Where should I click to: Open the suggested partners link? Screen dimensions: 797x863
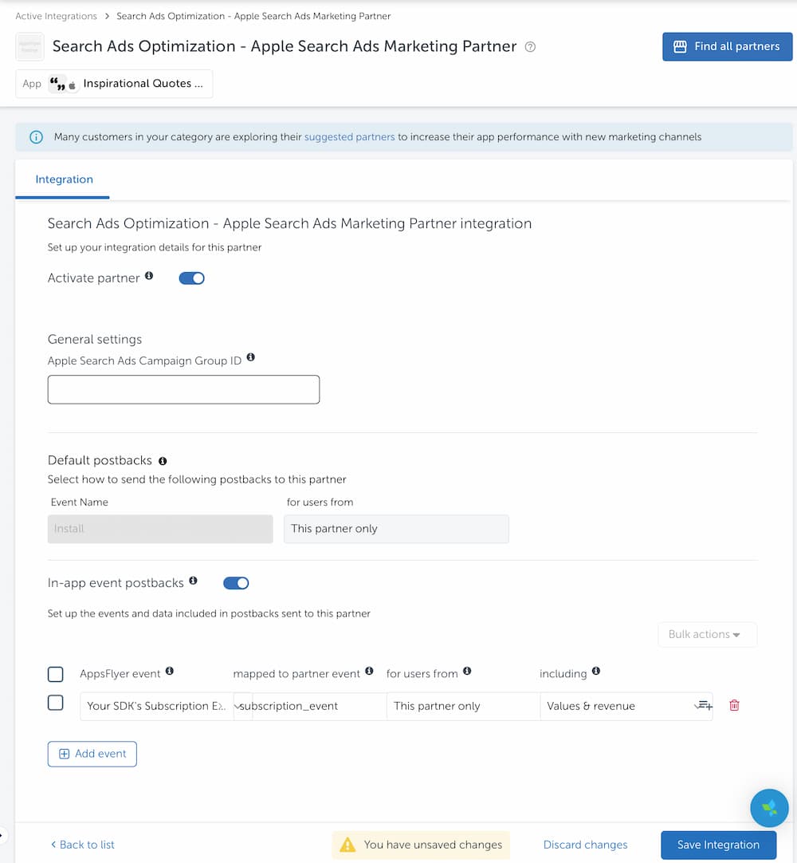coord(349,136)
